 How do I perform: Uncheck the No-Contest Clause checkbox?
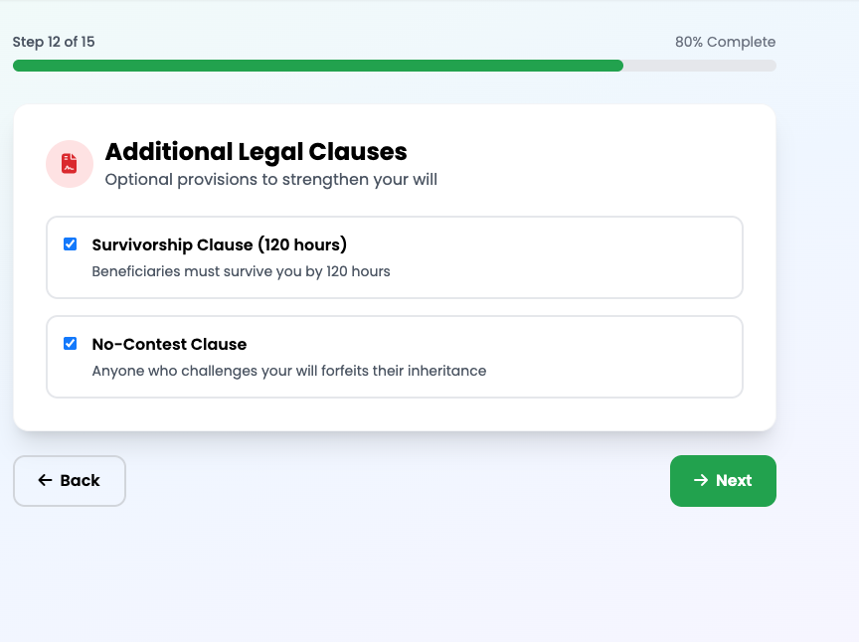tap(71, 344)
